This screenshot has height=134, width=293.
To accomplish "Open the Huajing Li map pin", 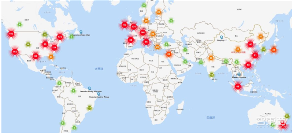I will [222, 37].
